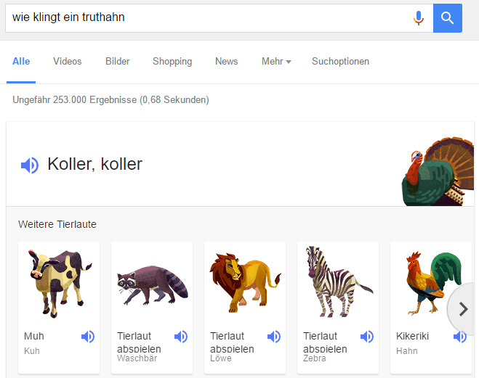Screen dimensions: 479x378
Task: Click the turkey illustration image
Action: [x=438, y=171]
